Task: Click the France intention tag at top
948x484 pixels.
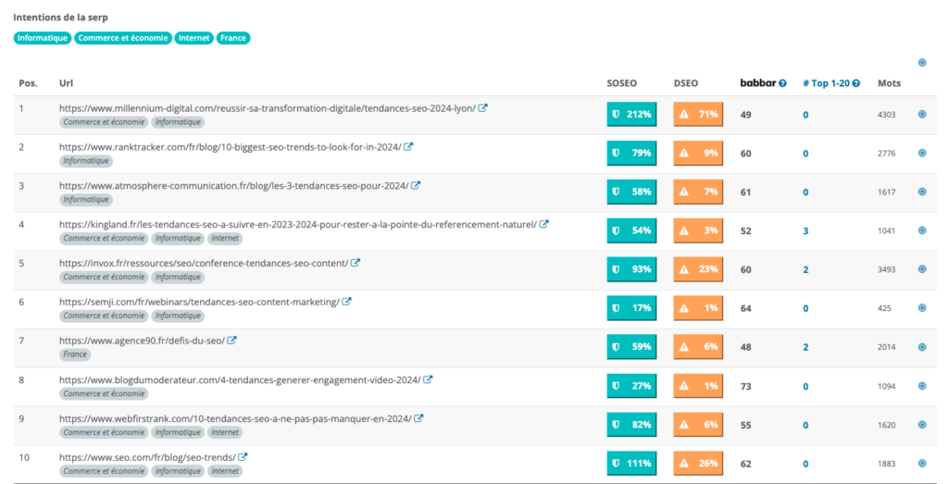Action: click(233, 38)
